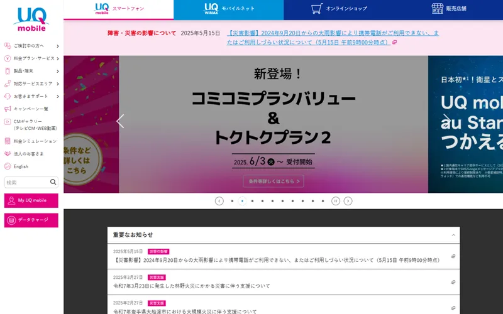Screen dimensions: 503x314
Task: Click the shopping cart icon in top navigation
Action: 317,9
